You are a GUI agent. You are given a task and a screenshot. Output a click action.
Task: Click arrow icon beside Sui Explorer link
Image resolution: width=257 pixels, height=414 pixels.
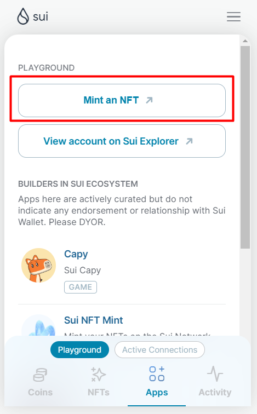pyautogui.click(x=189, y=141)
